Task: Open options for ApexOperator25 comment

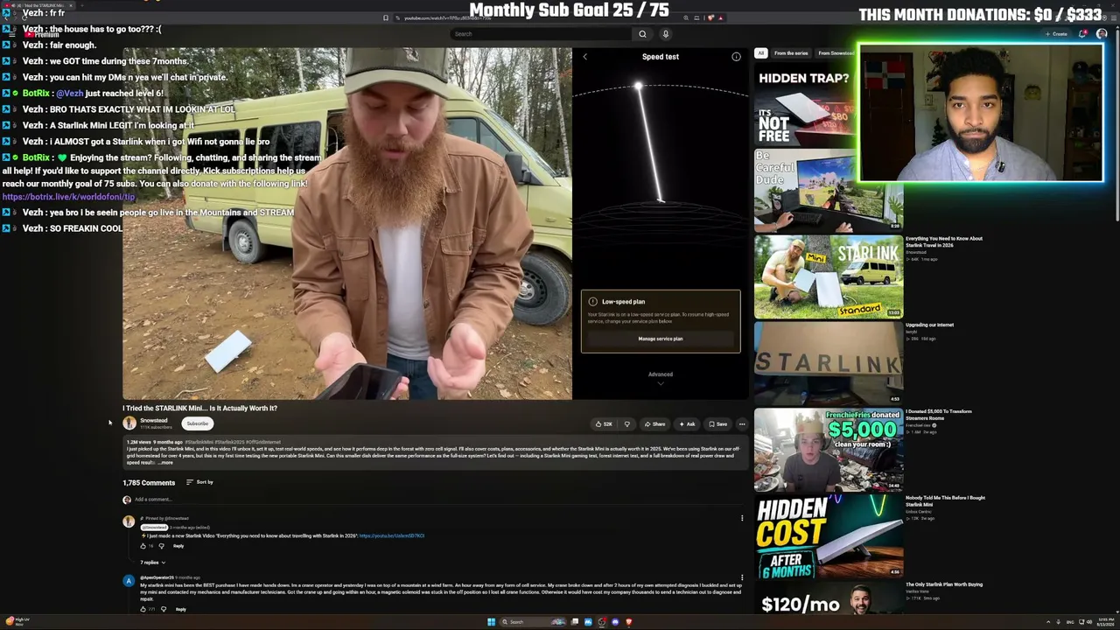Action: coord(742,577)
